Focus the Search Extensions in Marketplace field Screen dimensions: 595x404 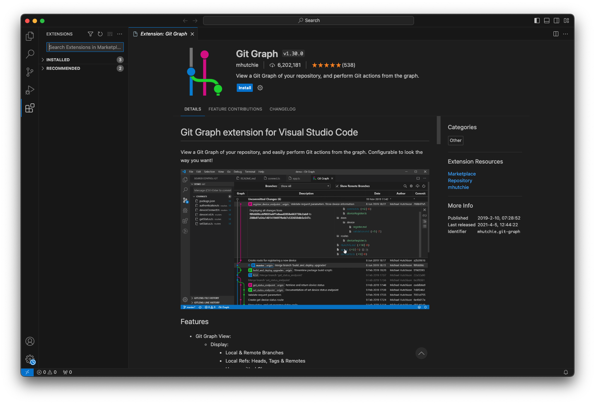[x=85, y=47]
